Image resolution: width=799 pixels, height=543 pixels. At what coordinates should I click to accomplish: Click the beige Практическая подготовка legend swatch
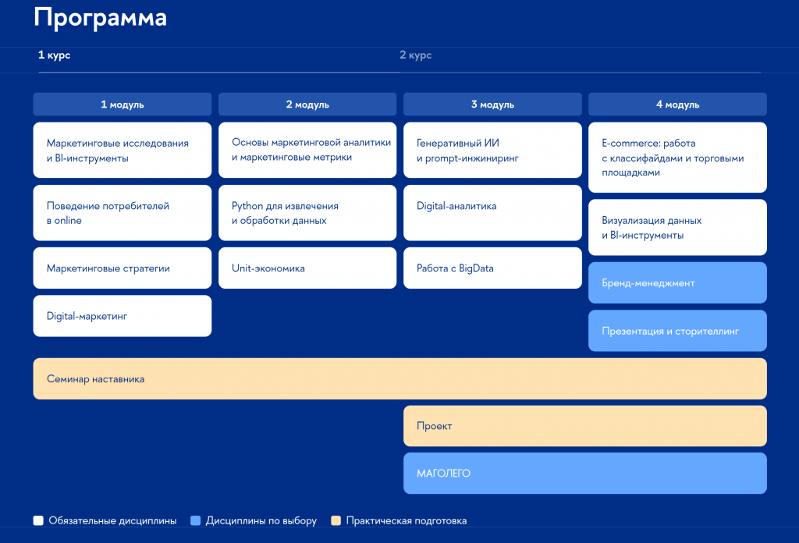click(336, 520)
